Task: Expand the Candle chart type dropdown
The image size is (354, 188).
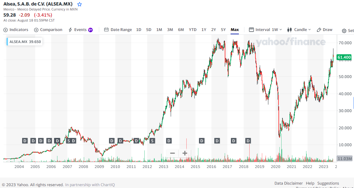Action: click(x=299, y=29)
